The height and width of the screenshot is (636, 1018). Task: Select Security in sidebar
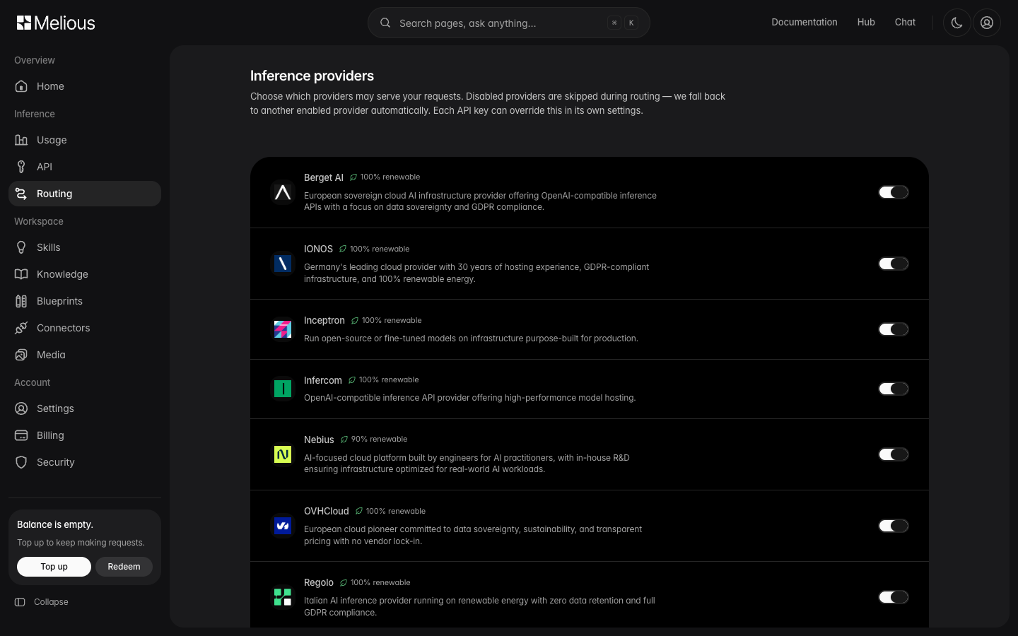pyautogui.click(x=85, y=462)
